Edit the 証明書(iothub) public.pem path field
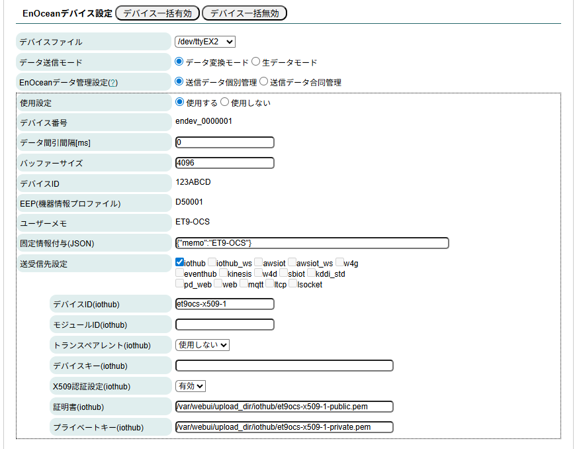Screen dimensions: 577x449 [285, 407]
